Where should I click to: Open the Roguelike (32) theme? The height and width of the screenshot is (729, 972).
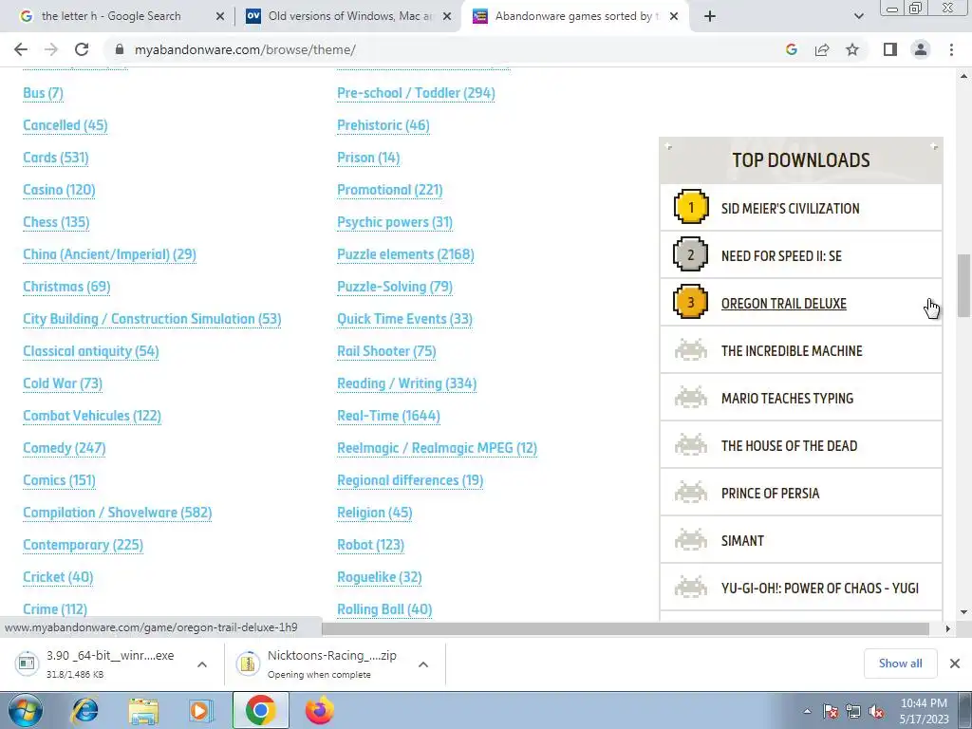pyautogui.click(x=380, y=577)
